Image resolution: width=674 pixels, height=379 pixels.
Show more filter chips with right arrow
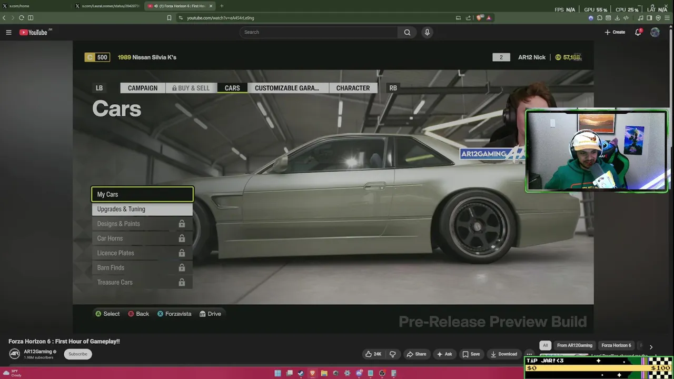click(x=651, y=346)
